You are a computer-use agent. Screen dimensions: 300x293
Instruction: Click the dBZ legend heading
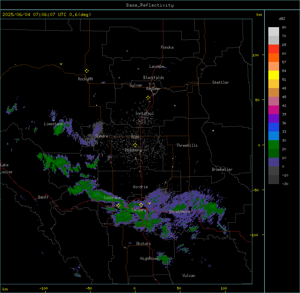(x=282, y=19)
